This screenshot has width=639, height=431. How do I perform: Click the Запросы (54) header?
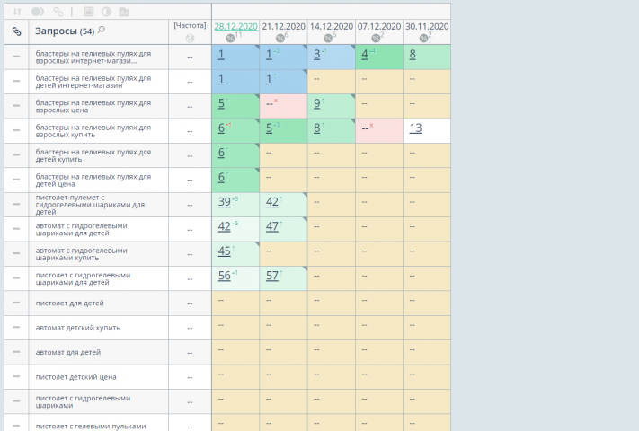(x=65, y=31)
